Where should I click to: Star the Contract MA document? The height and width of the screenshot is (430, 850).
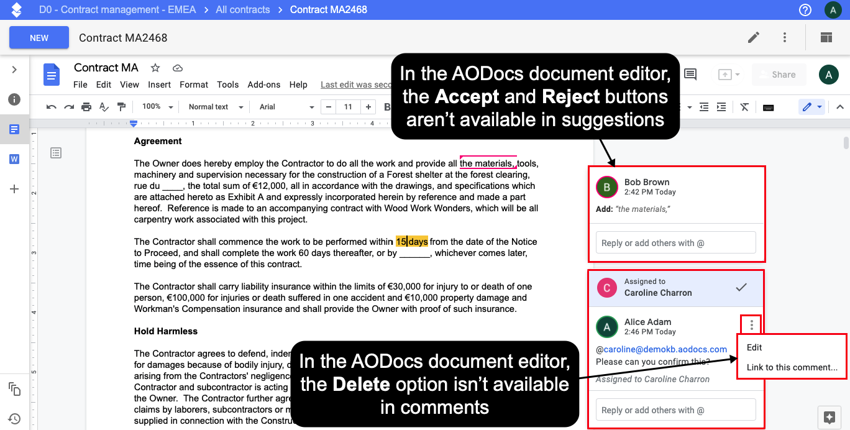point(155,68)
